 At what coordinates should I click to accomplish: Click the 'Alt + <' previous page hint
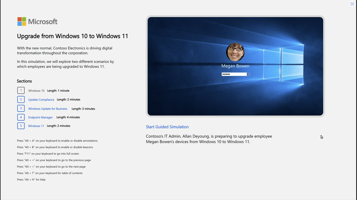54,160
